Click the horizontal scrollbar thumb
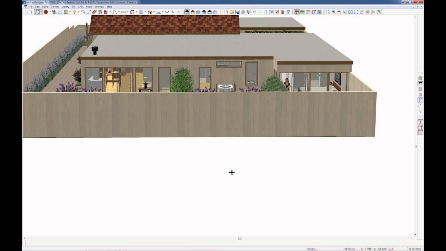 (x=240, y=238)
